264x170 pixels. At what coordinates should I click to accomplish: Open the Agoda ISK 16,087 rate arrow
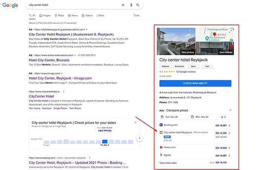[x=229, y=156]
